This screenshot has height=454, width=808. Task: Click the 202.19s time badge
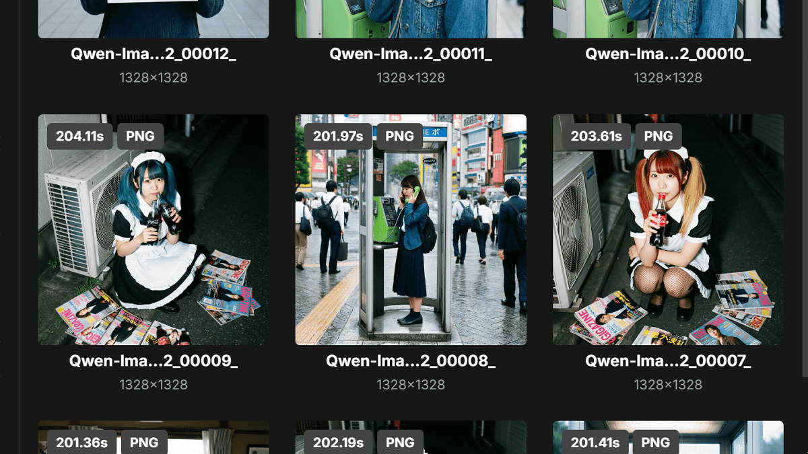338,443
